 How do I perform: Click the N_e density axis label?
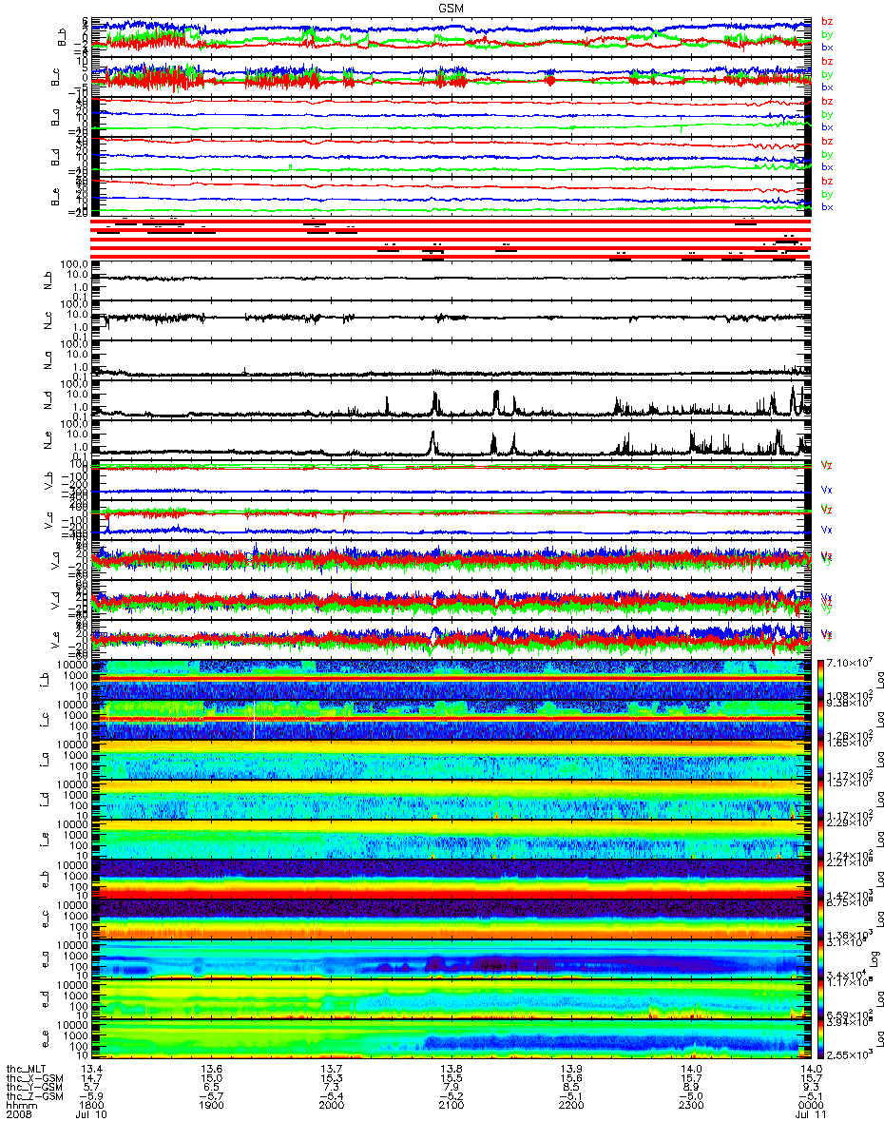[x=48, y=440]
